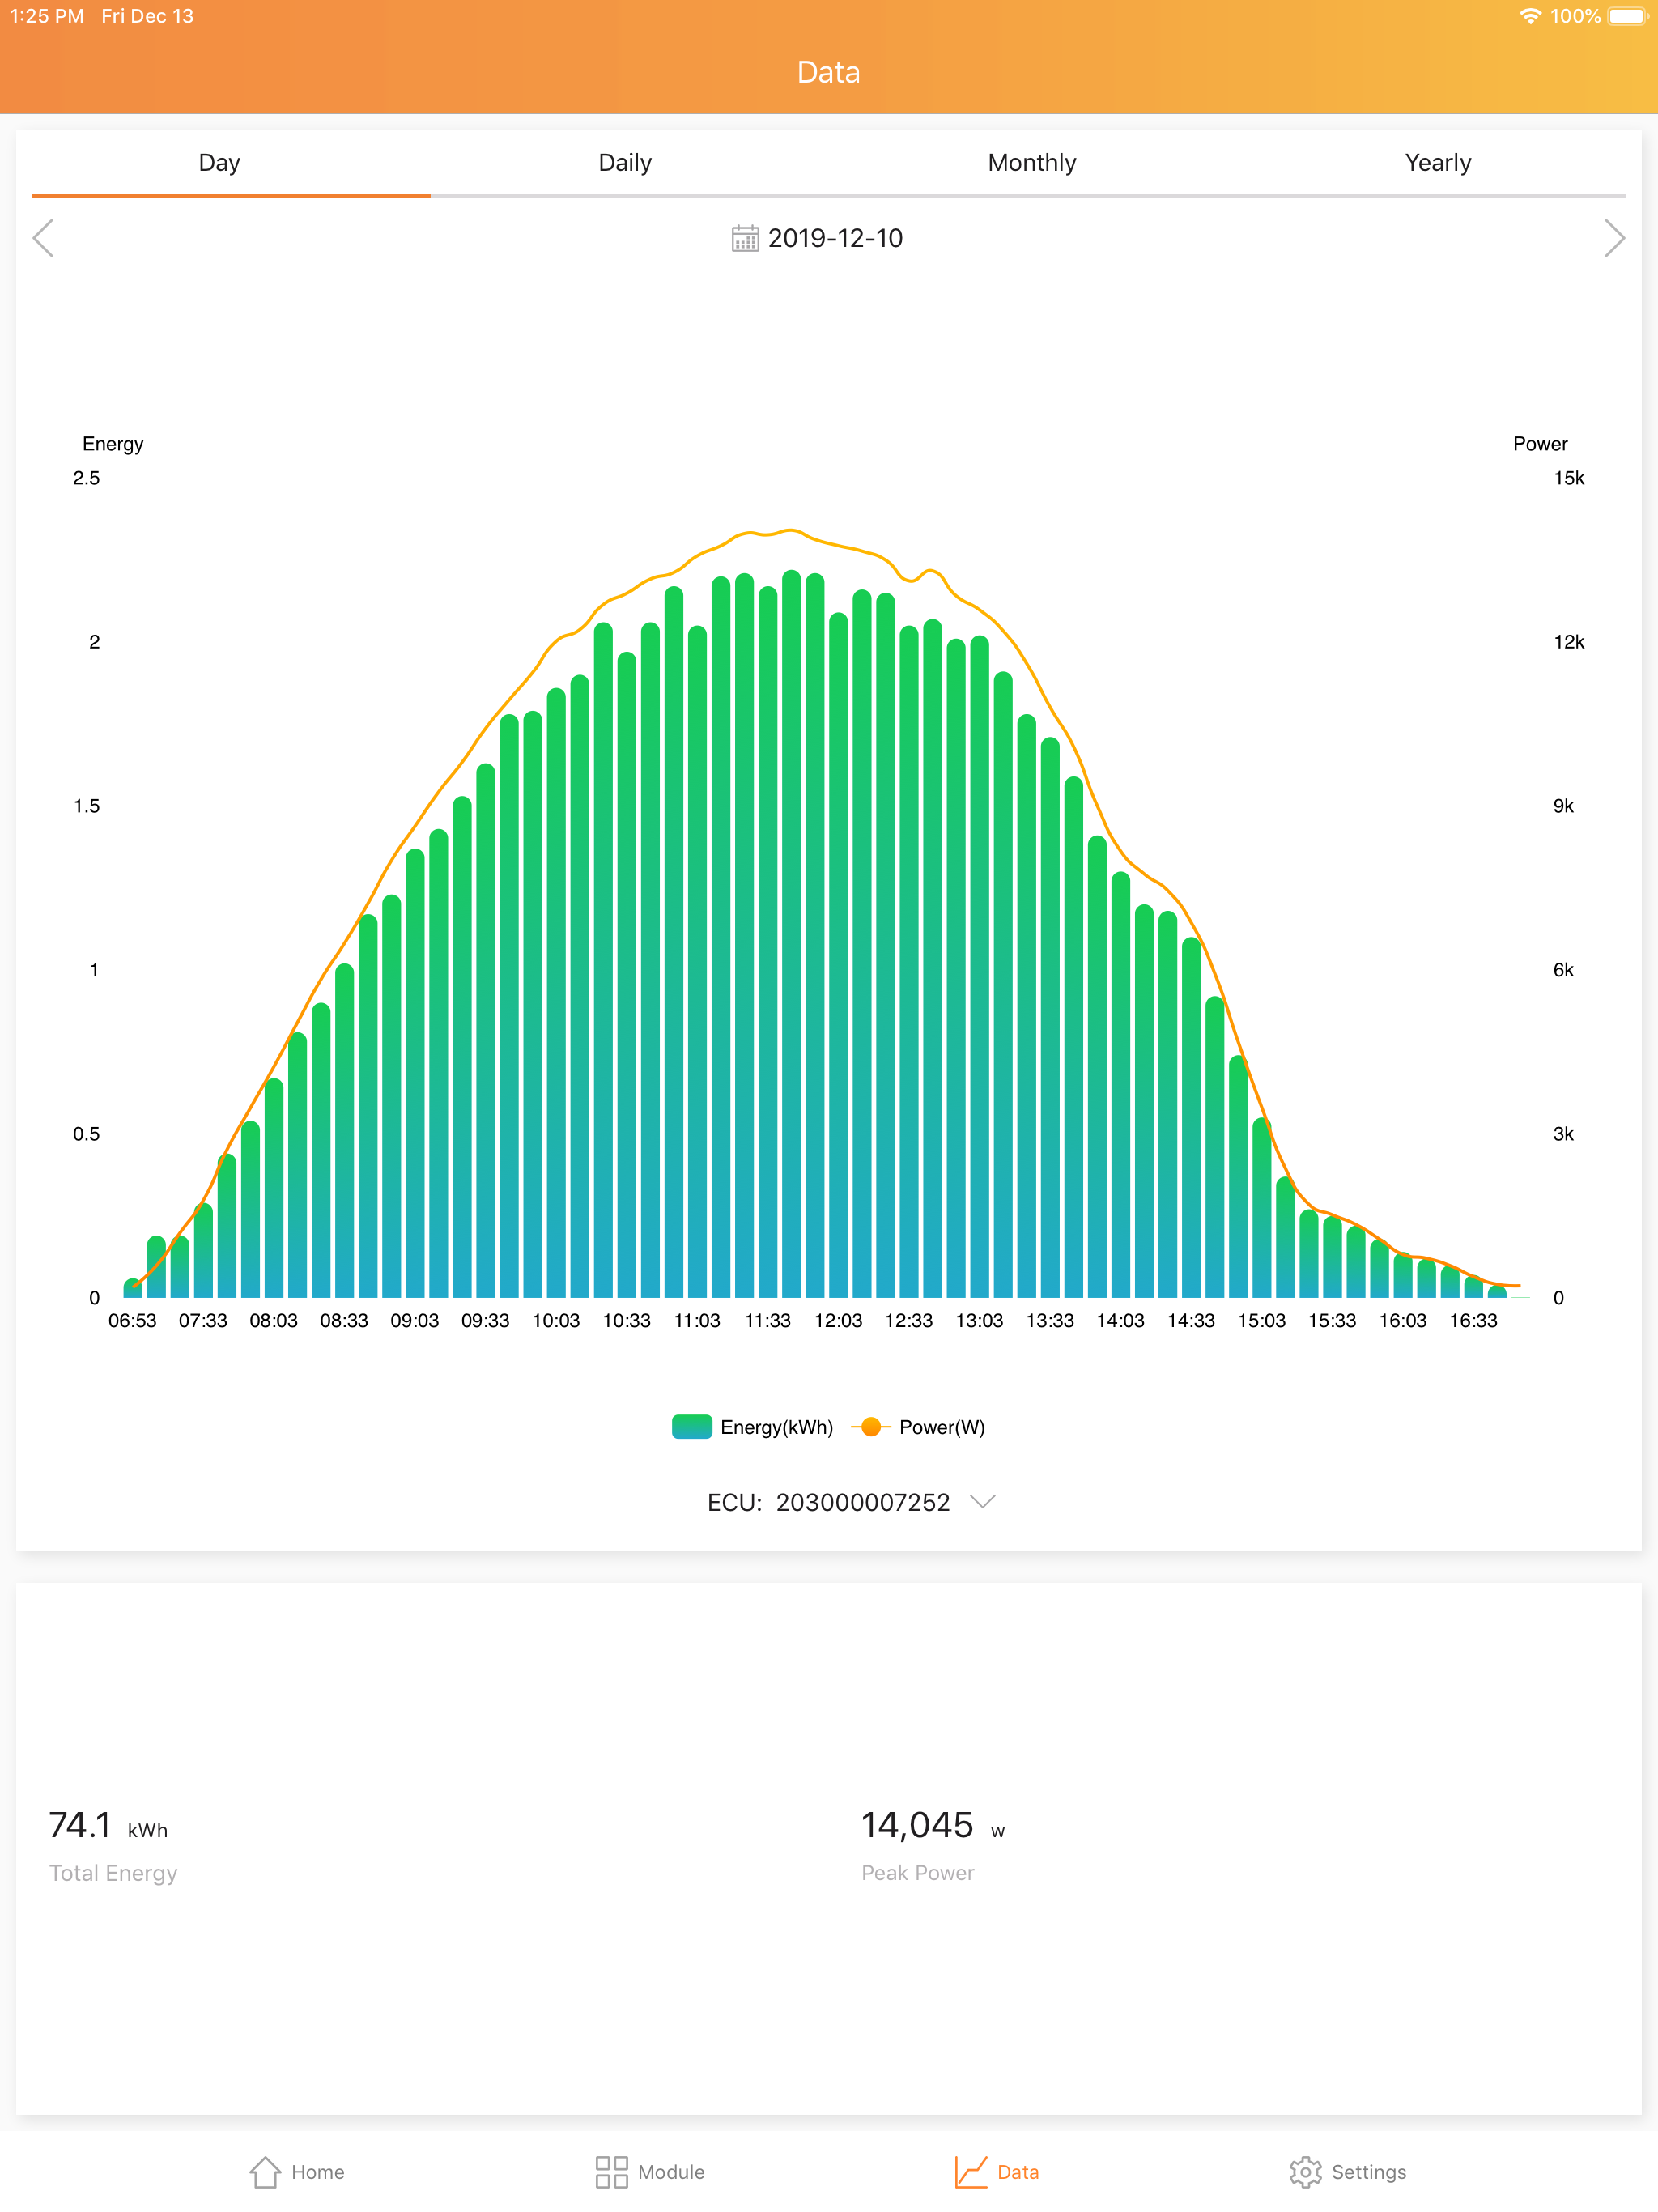Screen dimensions: 1658x2212
Task: Toggle Energy(kWh) series in legend
Action: [x=776, y=1427]
